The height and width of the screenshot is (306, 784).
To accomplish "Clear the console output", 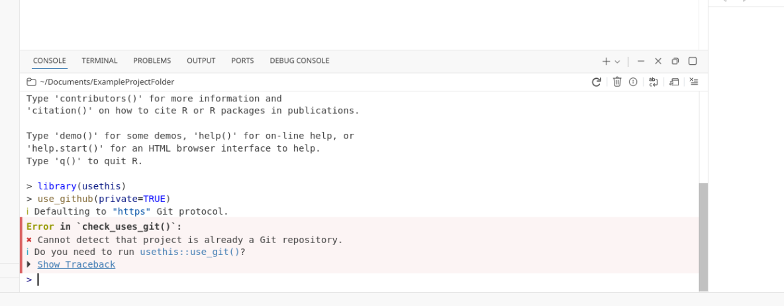I will click(x=694, y=82).
